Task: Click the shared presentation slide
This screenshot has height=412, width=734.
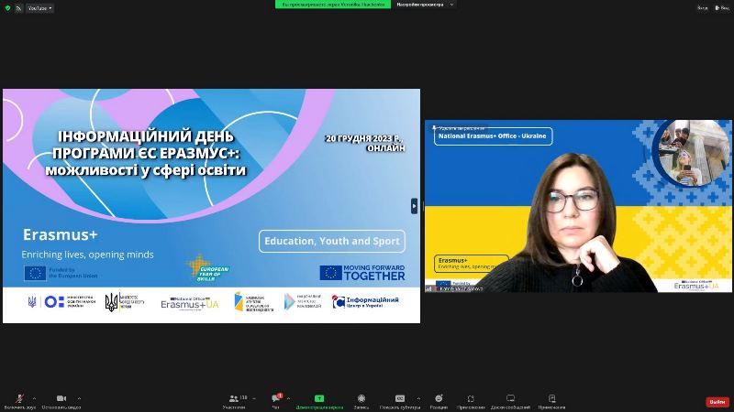Action: pyautogui.click(x=212, y=206)
